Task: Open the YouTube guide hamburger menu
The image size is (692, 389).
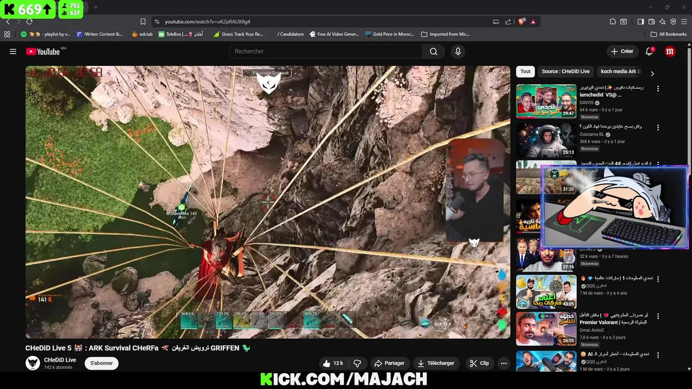Action: click(x=13, y=51)
